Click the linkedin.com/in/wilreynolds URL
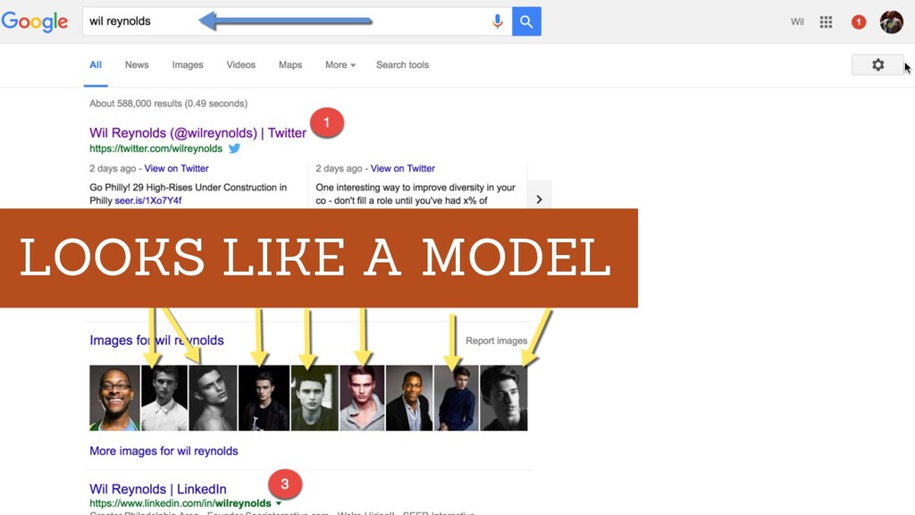Image resolution: width=915 pixels, height=515 pixels. point(180,503)
